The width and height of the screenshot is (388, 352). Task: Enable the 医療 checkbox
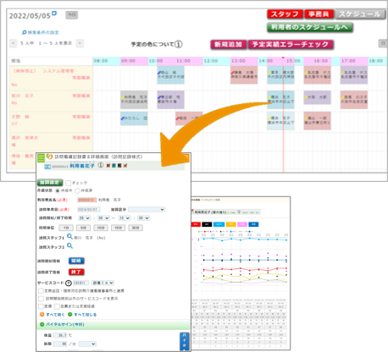coord(41,306)
